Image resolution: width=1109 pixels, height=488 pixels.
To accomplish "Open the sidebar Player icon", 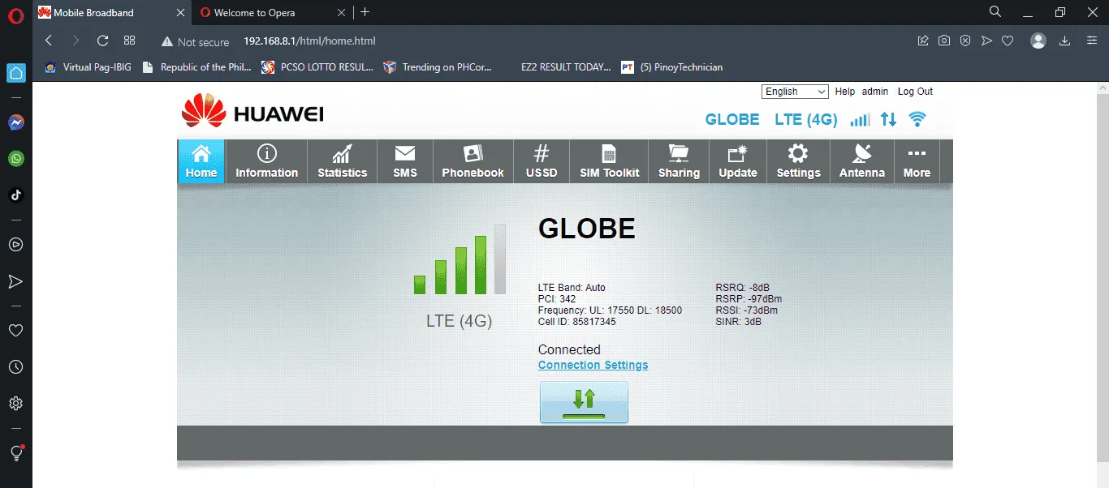I will tap(15, 244).
